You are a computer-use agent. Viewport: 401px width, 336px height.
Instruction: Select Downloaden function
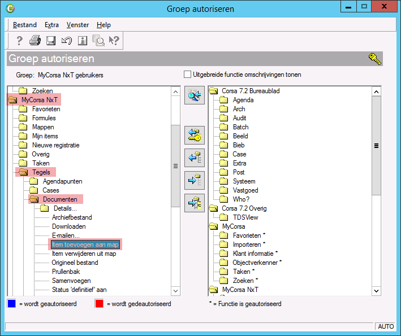[69, 226]
